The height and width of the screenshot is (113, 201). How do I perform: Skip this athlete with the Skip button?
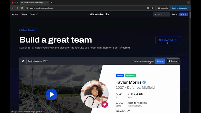pyautogui.click(x=160, y=61)
